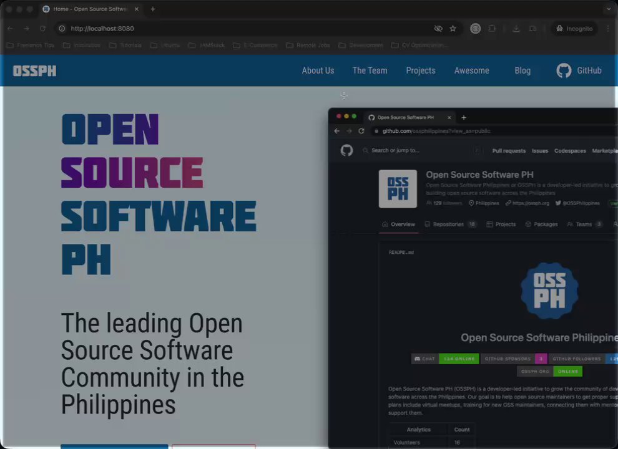Click the OSSPH.ORG ONLINE badge
Viewport: 618px width, 449px height.
[549, 372]
